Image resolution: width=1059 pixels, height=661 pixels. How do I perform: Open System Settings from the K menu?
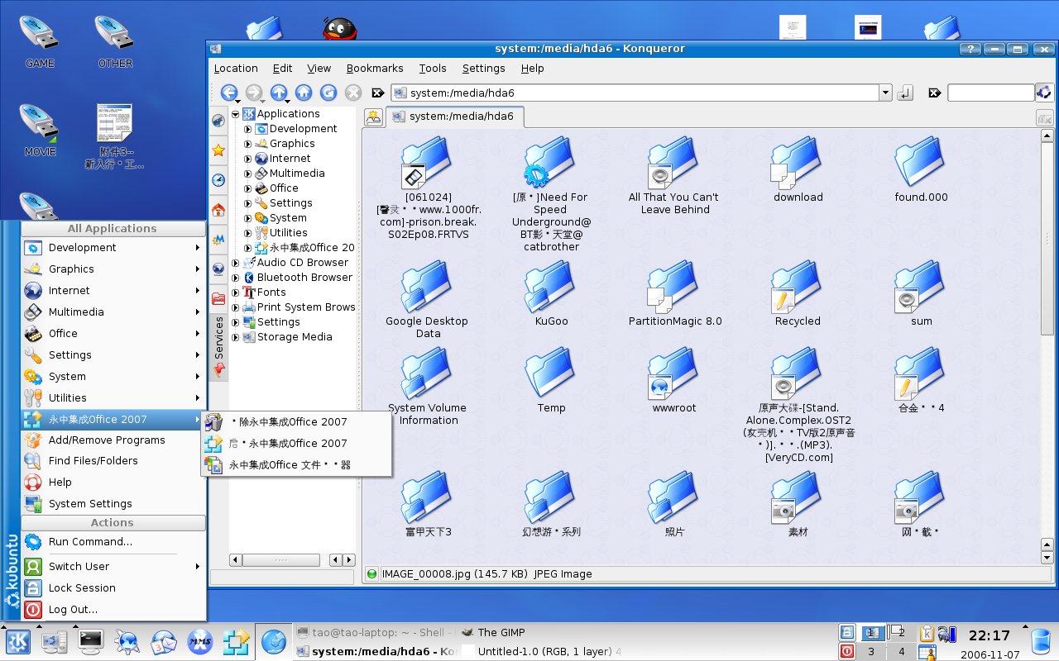(113, 504)
